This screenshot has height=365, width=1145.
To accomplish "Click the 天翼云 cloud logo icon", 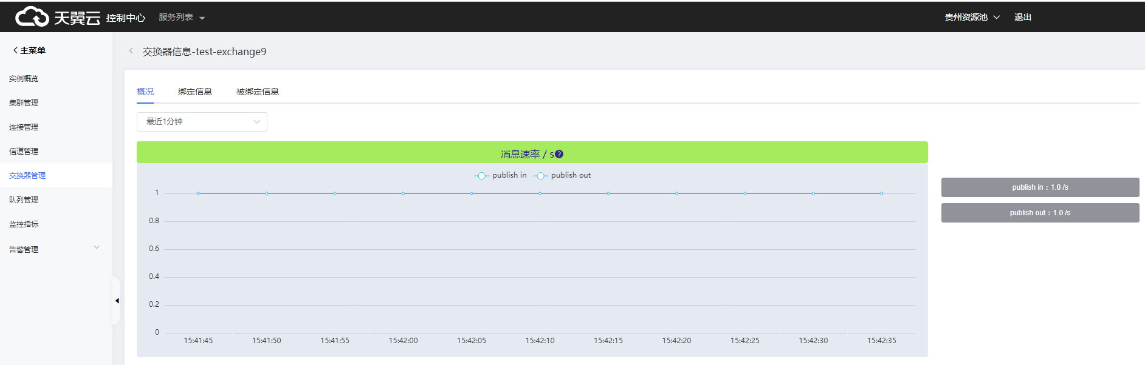I will pyautogui.click(x=32, y=17).
